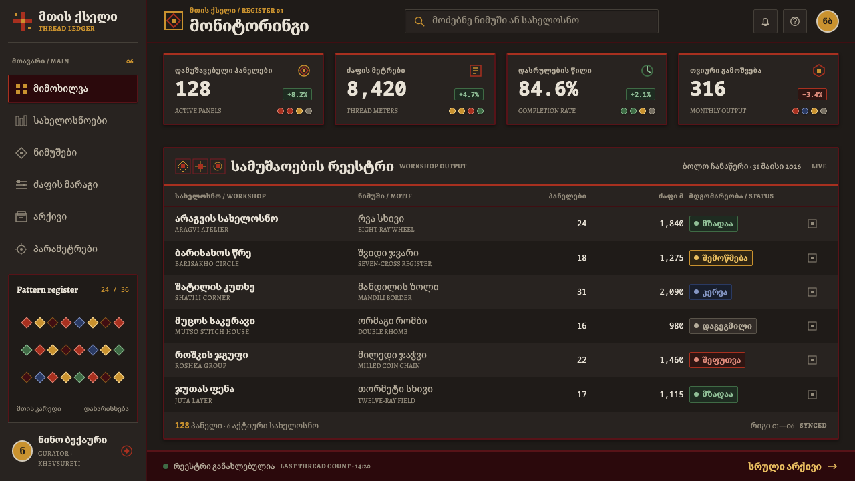Select the cross motif icon in register header
This screenshot has width=855, height=481.
coord(200,166)
